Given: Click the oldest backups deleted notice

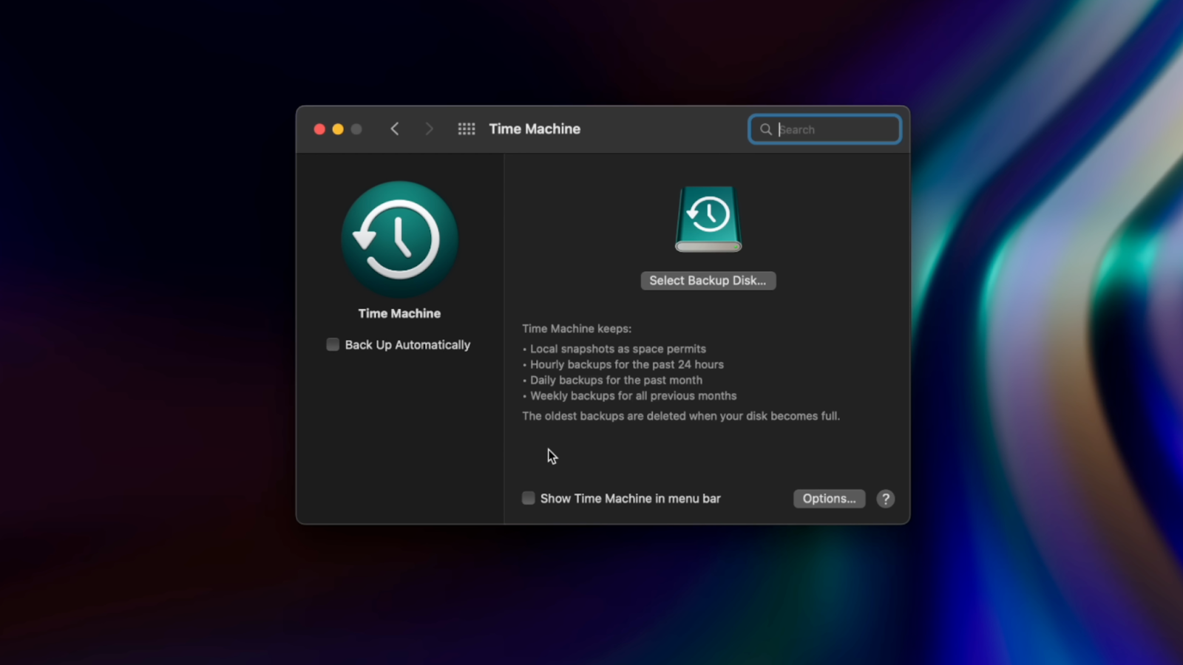Looking at the screenshot, I should tap(681, 416).
